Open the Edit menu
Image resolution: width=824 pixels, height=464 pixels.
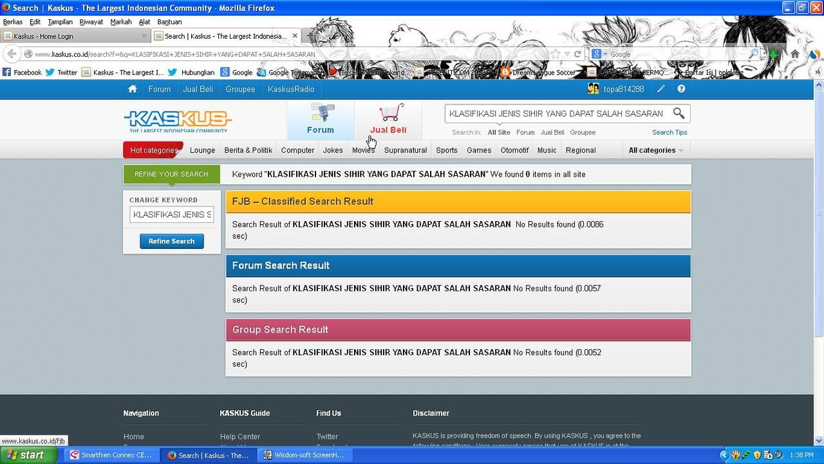(35, 22)
